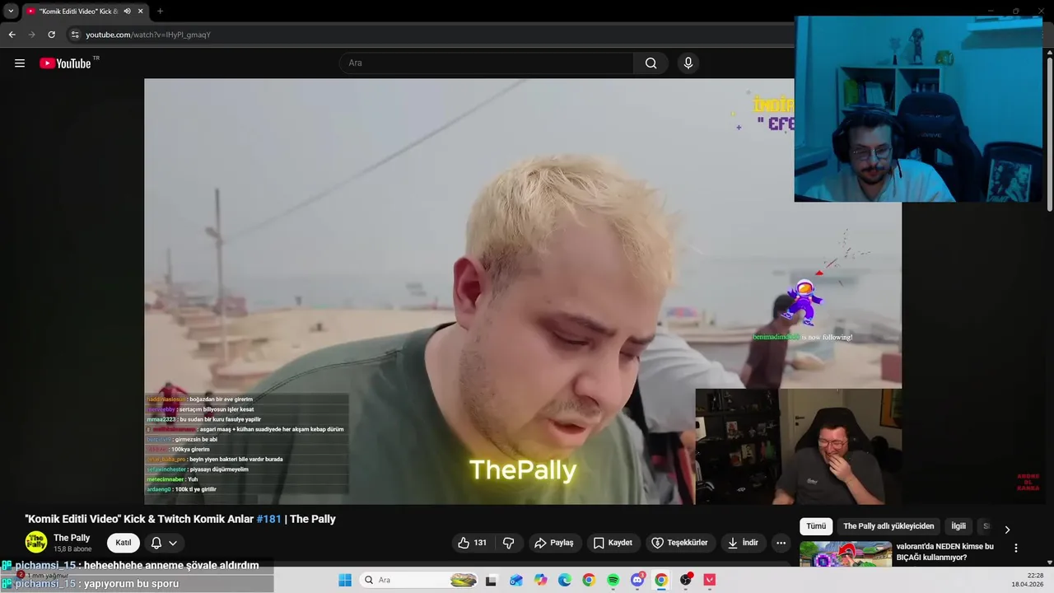The height and width of the screenshot is (593, 1054).
Task: Click the Teşekkürler thanks button
Action: (x=680, y=543)
